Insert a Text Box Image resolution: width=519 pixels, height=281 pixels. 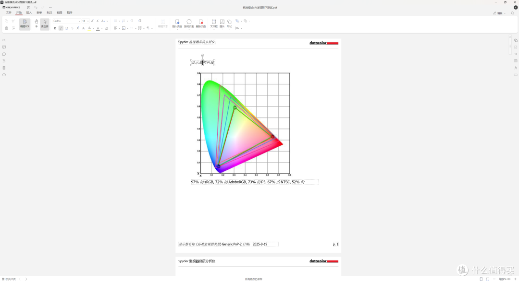tap(214, 23)
